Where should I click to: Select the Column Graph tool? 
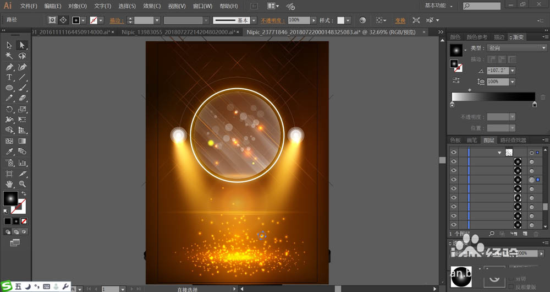coord(22,163)
